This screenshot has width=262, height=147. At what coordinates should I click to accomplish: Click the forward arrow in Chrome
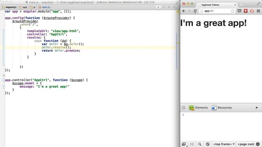[189, 11]
